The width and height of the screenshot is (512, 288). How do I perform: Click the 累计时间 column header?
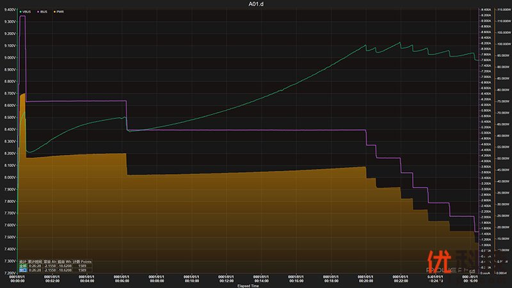point(36,261)
